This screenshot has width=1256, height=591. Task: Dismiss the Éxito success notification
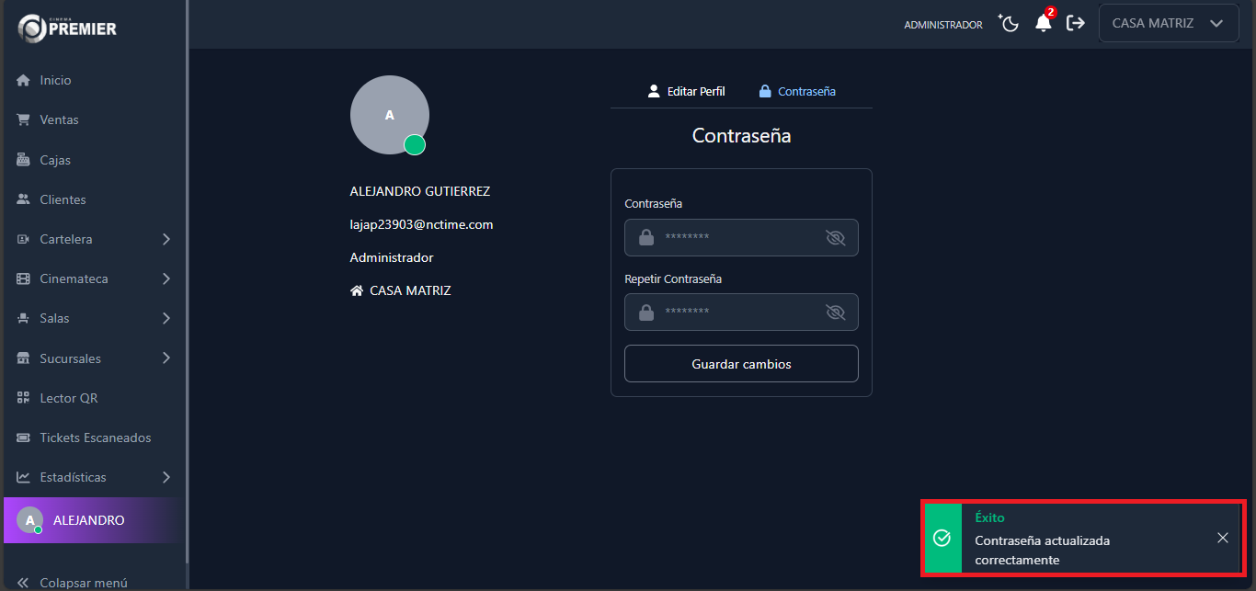coord(1223,538)
